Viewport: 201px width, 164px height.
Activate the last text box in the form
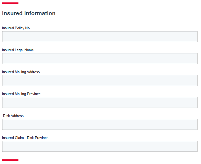(100, 146)
